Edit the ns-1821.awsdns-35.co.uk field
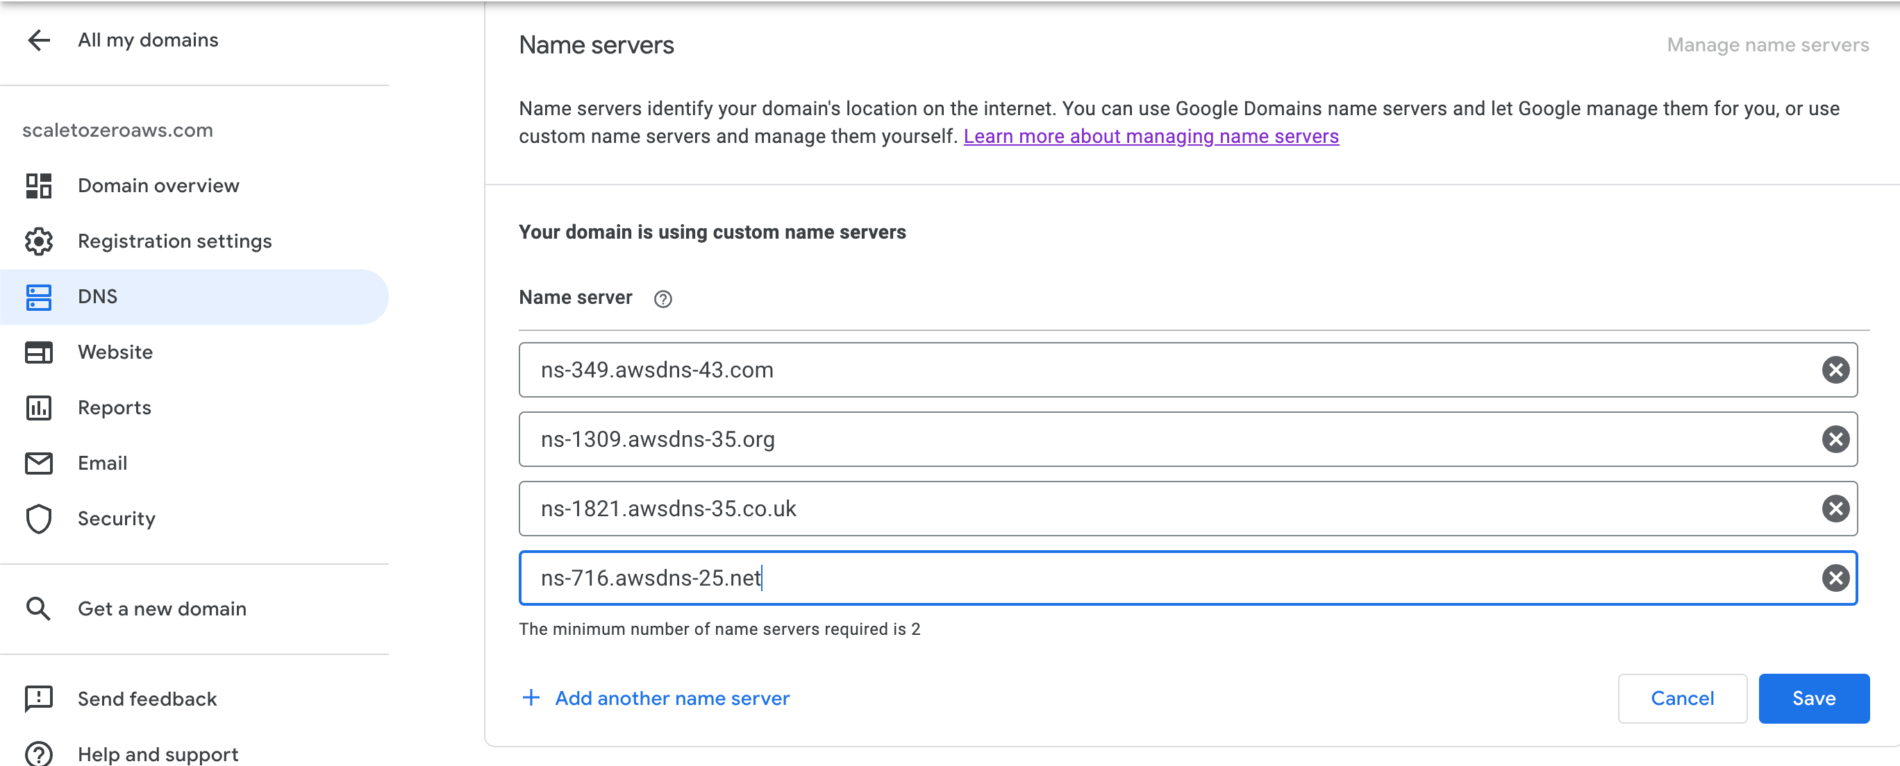The height and width of the screenshot is (766, 1900). (1187, 509)
